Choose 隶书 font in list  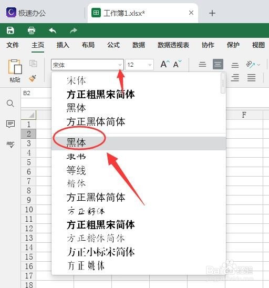coord(139,157)
